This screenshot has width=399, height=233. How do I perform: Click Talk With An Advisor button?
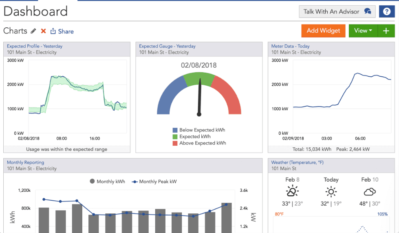coord(337,11)
